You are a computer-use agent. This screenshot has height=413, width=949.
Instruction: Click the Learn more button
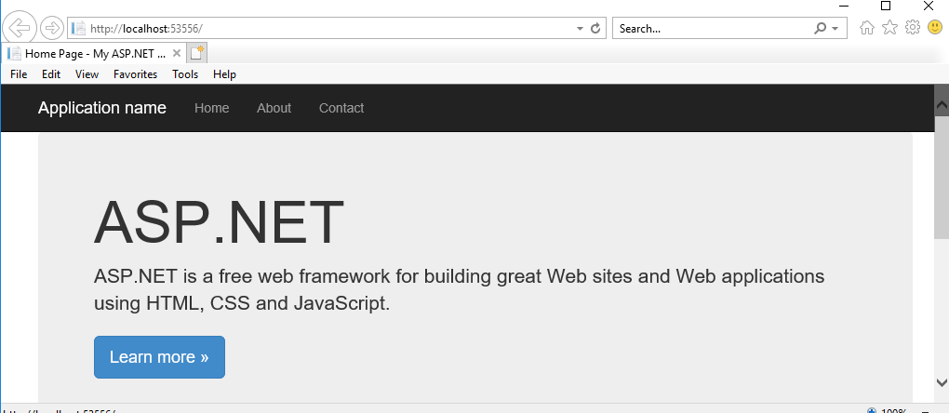[159, 357]
